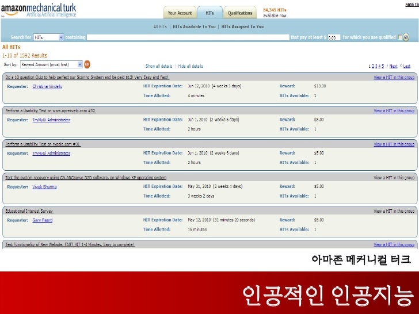The image size is (419, 314).
Task: Open requester Christina Vindello's profile
Action: click(47, 86)
